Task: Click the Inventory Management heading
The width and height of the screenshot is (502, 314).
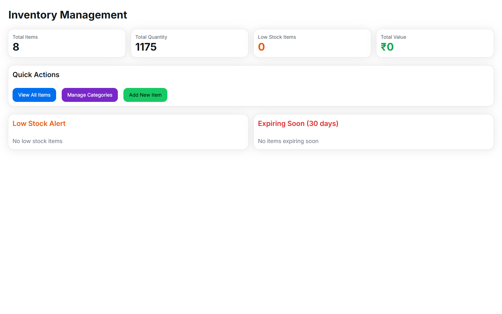Action: tap(68, 15)
